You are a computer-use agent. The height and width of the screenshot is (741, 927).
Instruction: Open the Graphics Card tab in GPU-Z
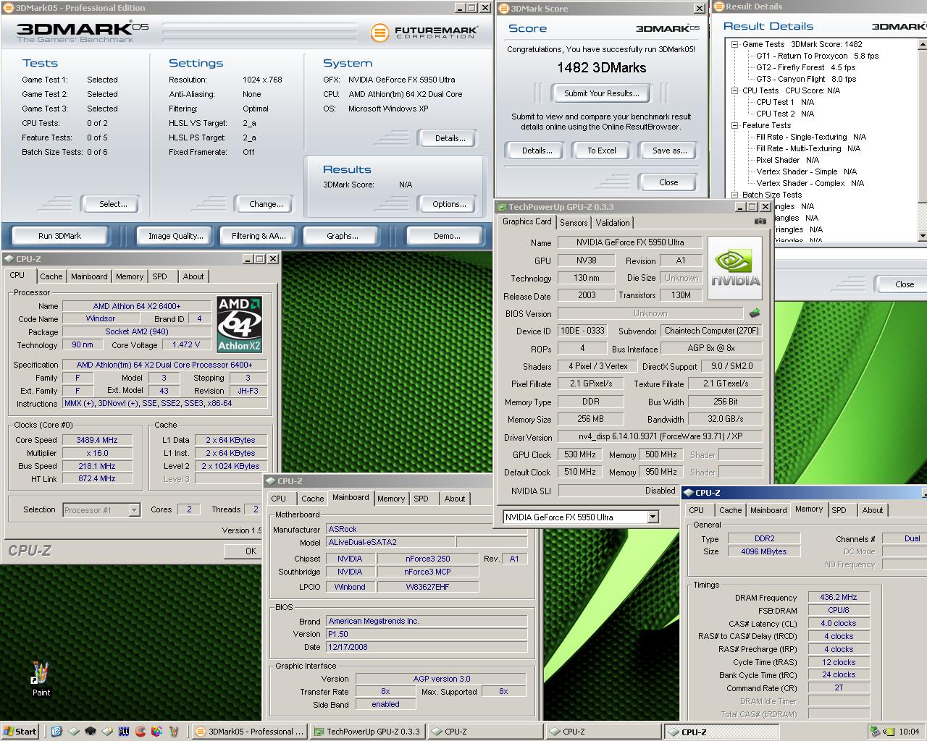[x=527, y=221]
